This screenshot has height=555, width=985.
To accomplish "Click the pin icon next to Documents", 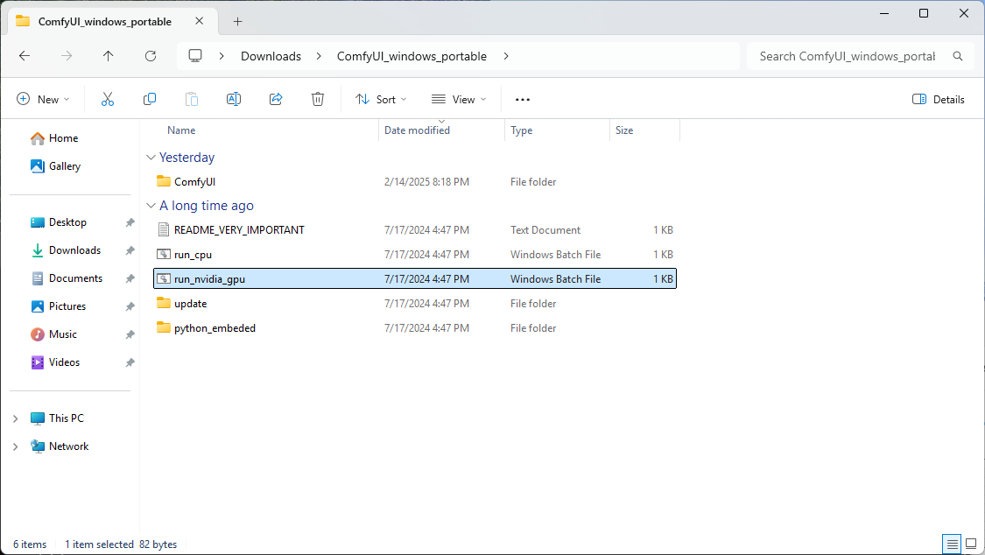I will pyautogui.click(x=130, y=278).
